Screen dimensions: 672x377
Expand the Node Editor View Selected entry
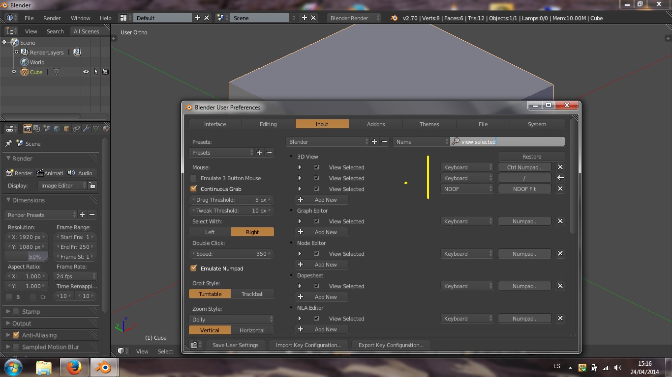coord(300,253)
